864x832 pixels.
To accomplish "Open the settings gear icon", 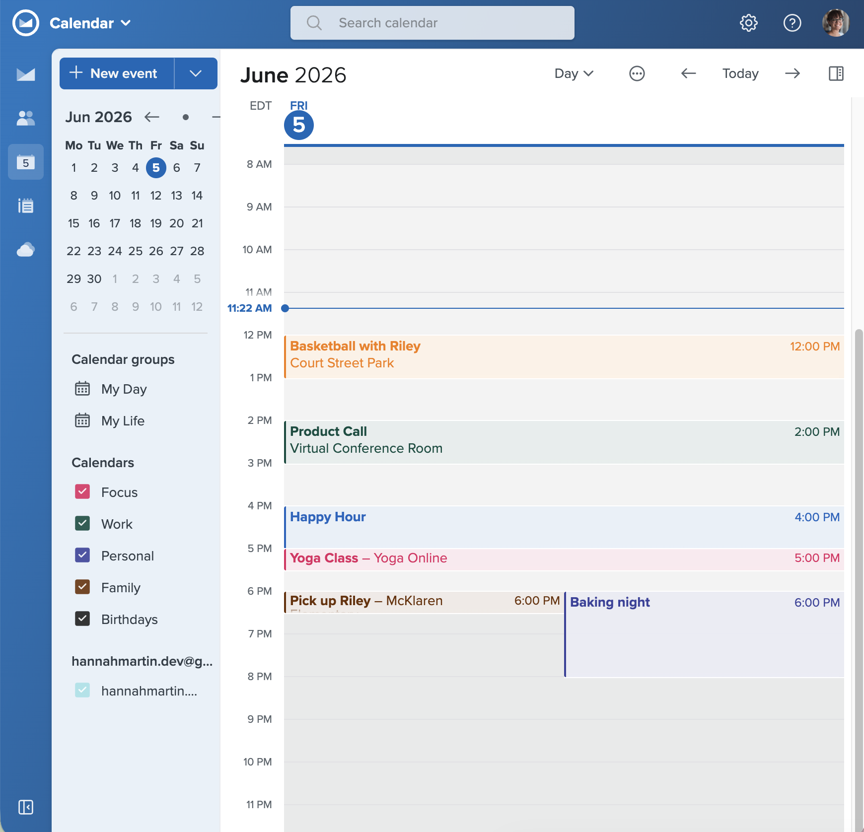I will tap(748, 23).
